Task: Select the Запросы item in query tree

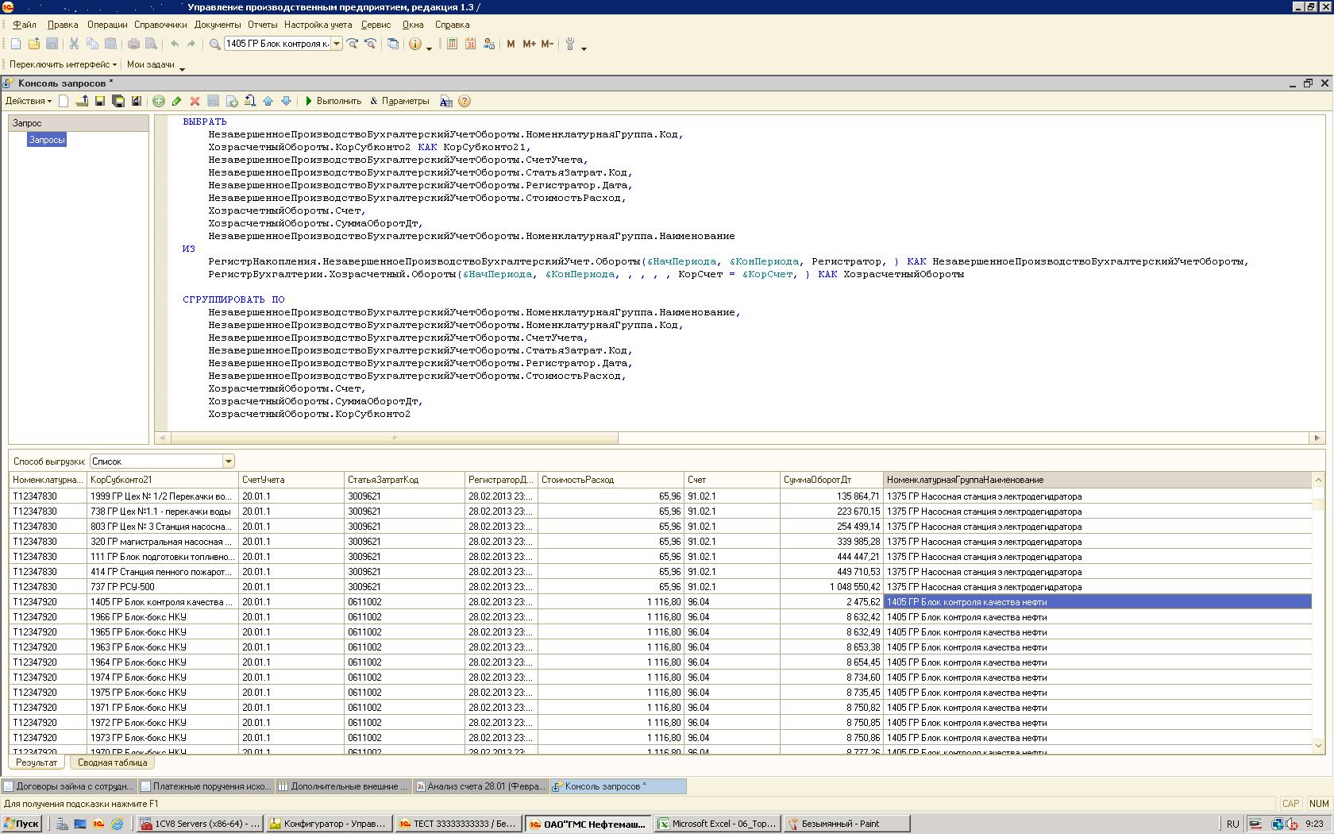Action: pos(47,140)
